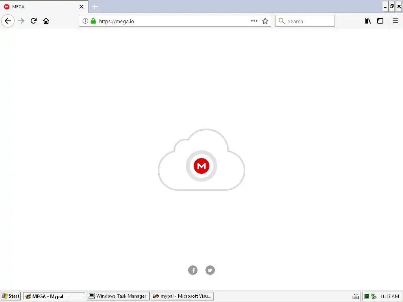
Task: Bookmark this page with the star icon
Action: [265, 21]
